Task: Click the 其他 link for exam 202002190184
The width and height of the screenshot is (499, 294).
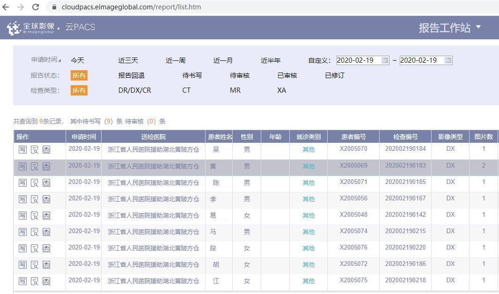Action: [308, 150]
